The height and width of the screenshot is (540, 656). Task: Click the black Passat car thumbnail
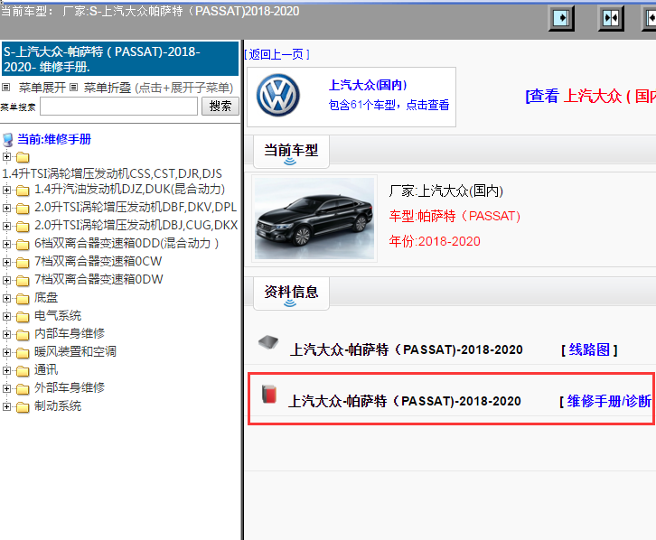coord(314,219)
